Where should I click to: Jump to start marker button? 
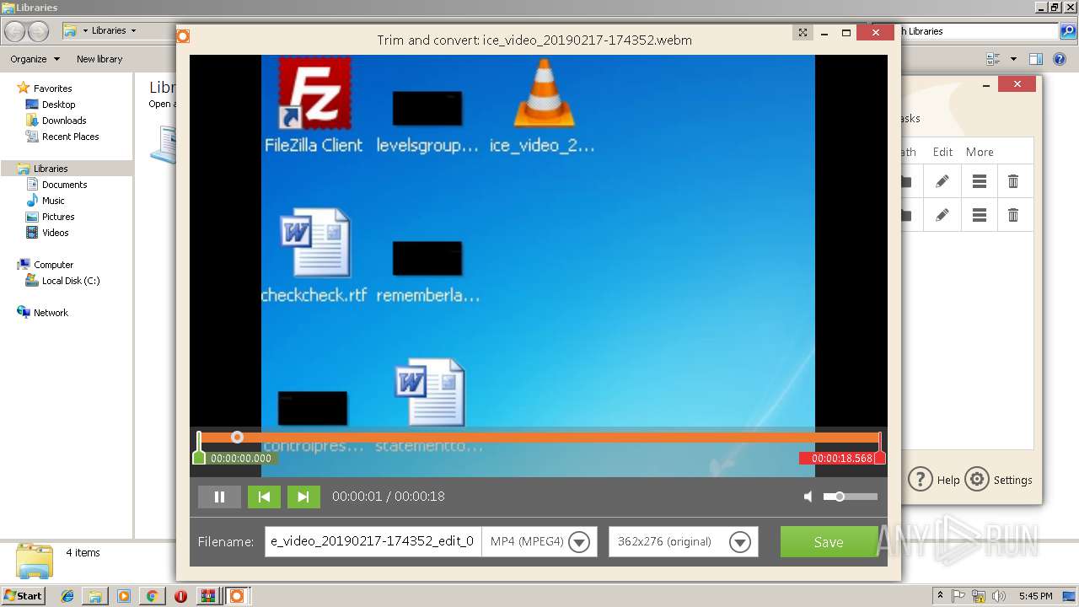point(264,497)
